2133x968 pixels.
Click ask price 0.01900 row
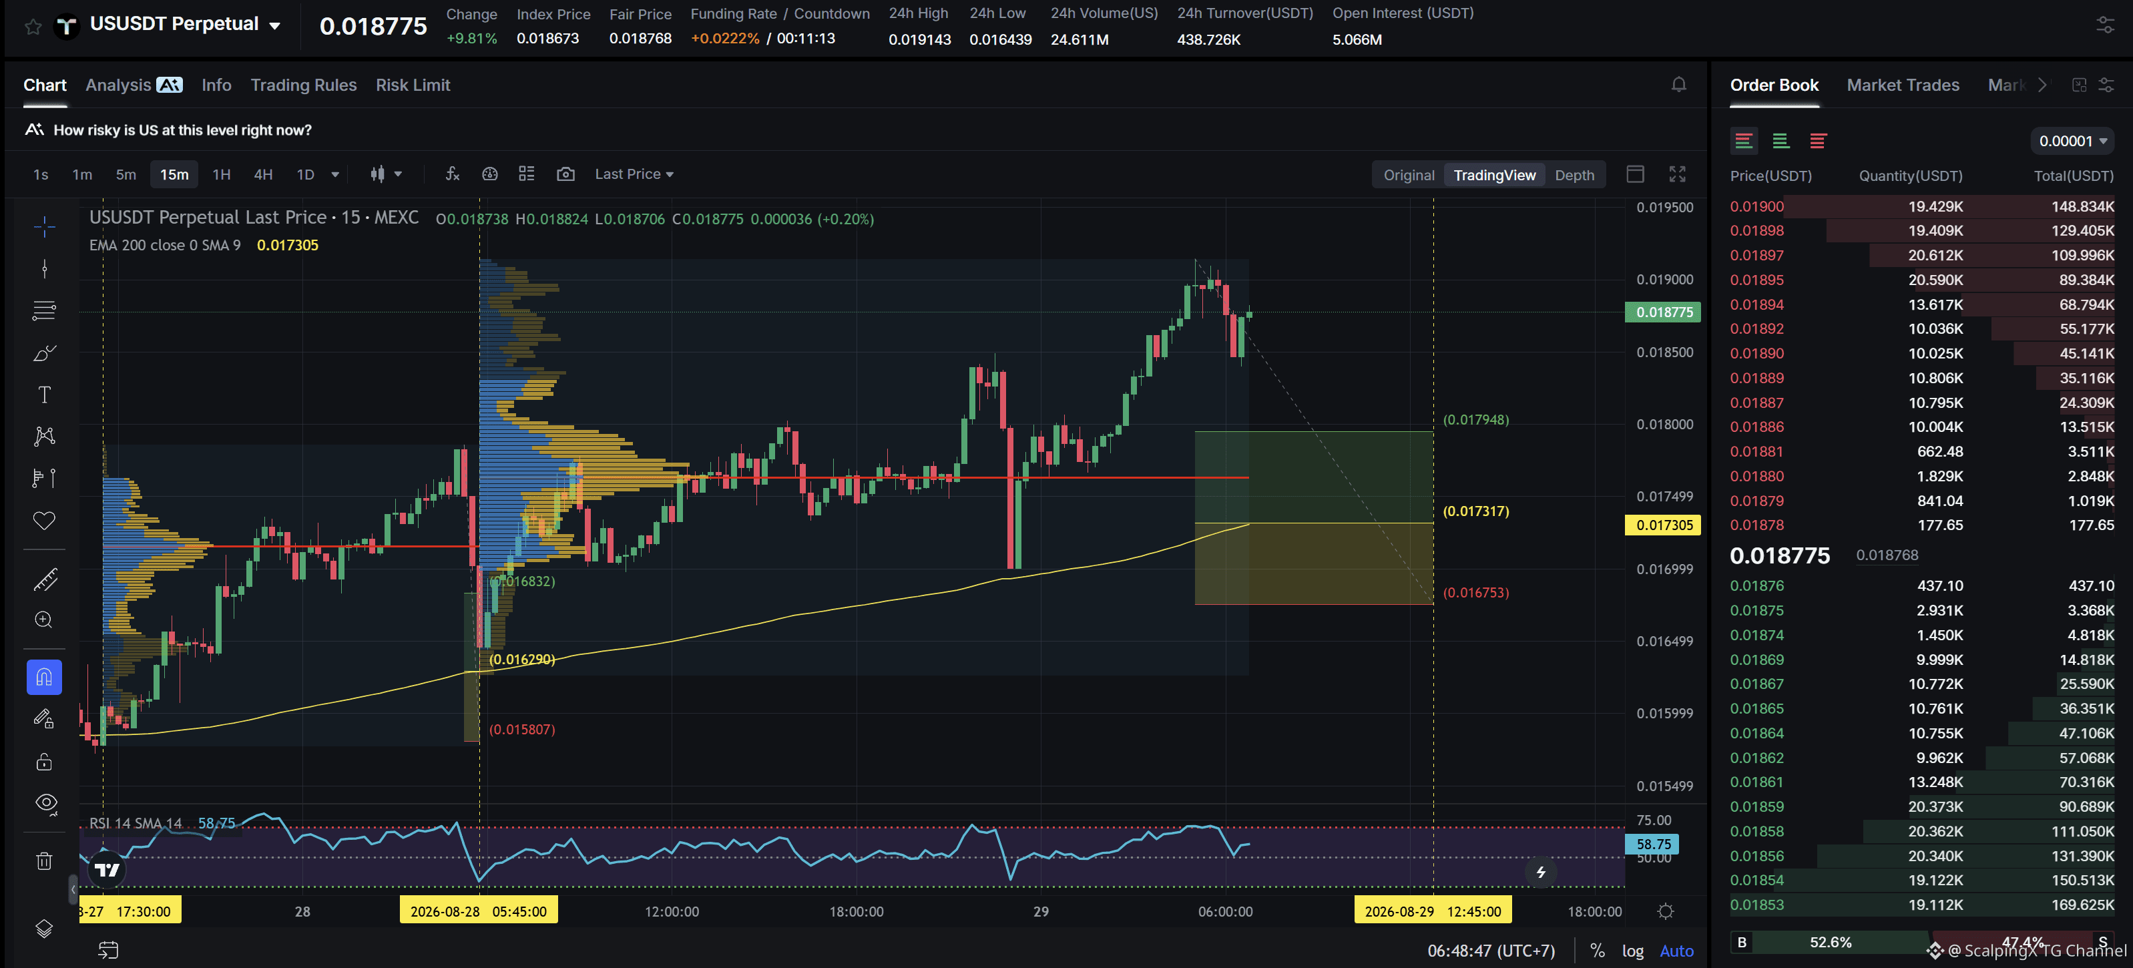point(1921,206)
